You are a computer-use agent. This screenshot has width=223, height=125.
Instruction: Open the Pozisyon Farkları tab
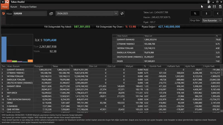coord(28,7)
